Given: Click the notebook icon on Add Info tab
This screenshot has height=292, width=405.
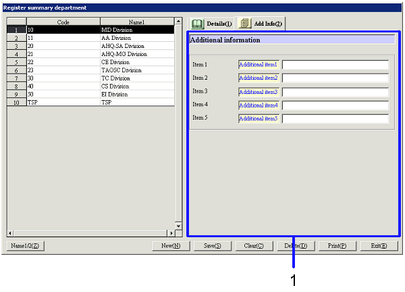Looking at the screenshot, I should [245, 24].
